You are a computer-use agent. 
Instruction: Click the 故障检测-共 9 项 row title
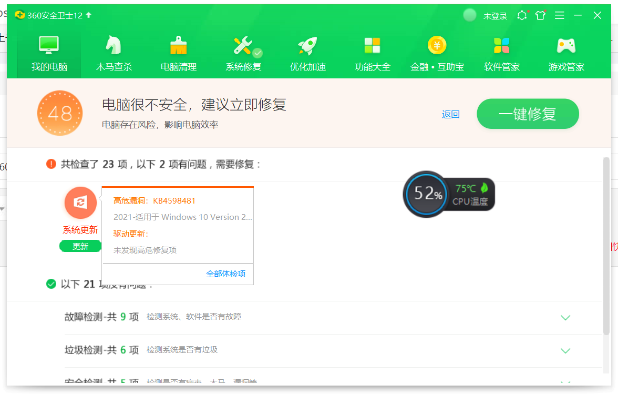[x=102, y=317]
